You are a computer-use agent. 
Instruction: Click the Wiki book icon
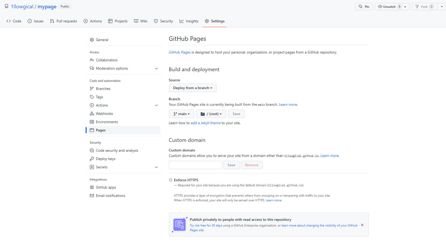pyautogui.click(x=136, y=21)
